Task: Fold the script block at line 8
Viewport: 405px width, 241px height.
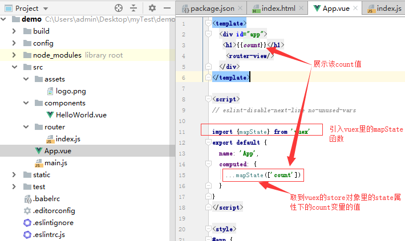Action: pyautogui.click(x=208, y=99)
